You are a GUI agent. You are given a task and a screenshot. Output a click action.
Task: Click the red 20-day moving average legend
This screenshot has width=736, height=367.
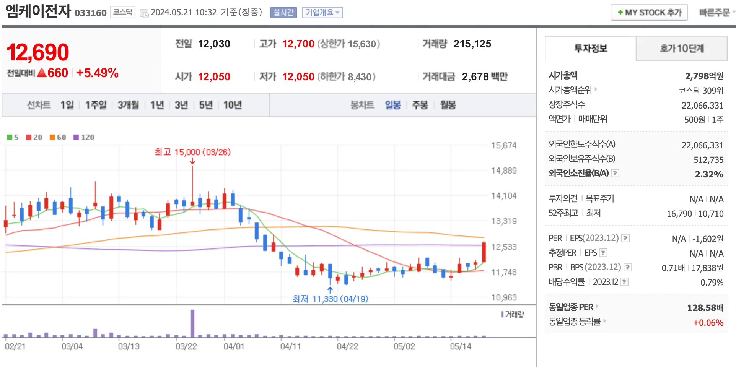click(x=34, y=137)
